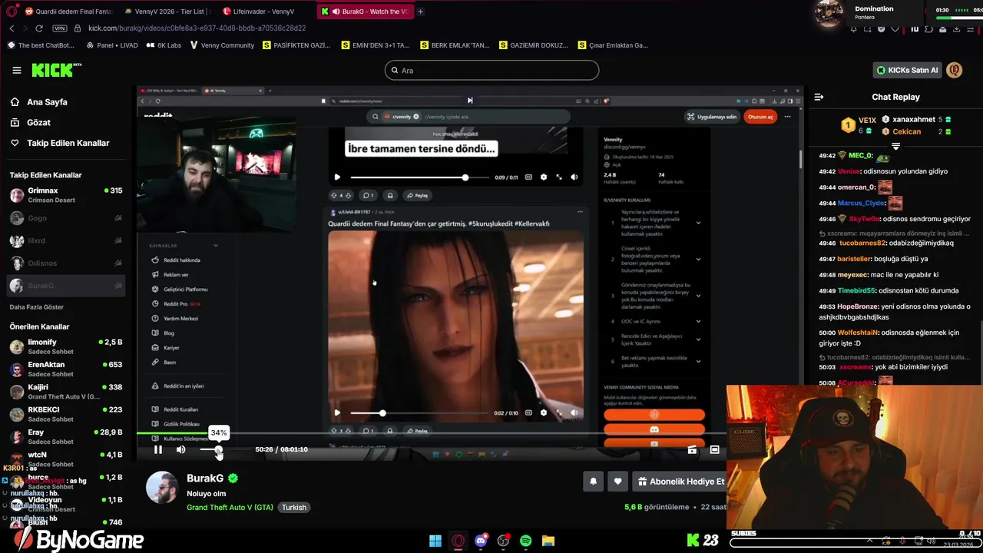Open the Venny Community bookmark
This screenshot has height=553, width=983.
tap(222, 45)
